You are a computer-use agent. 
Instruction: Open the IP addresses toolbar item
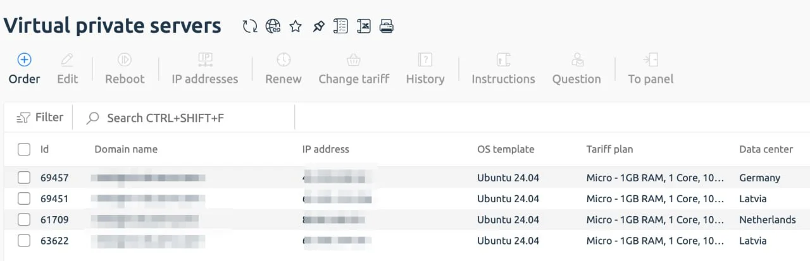[205, 69]
